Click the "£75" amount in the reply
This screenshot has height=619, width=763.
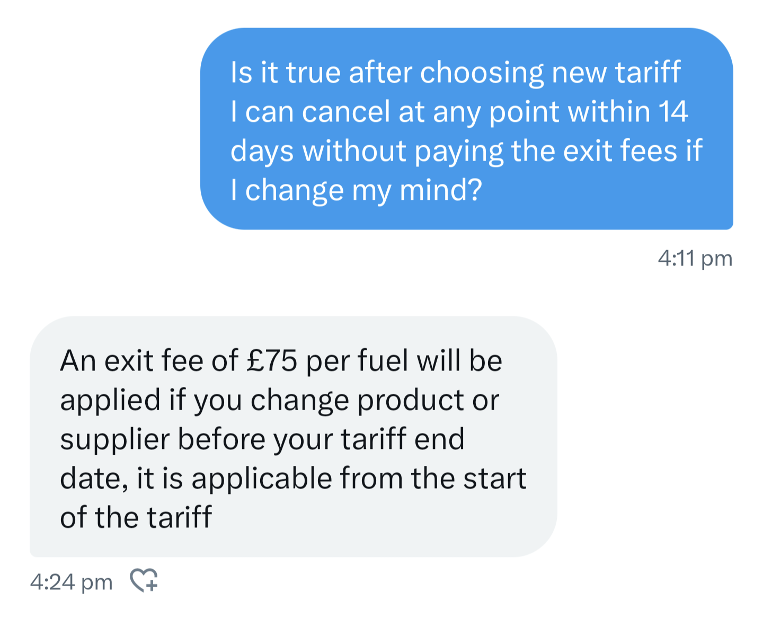click(x=272, y=361)
